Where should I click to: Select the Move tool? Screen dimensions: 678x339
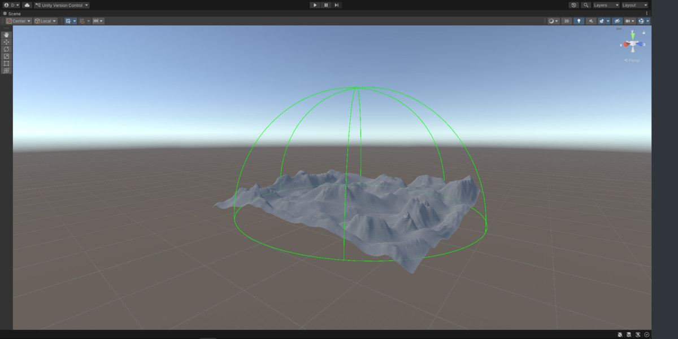[6, 42]
